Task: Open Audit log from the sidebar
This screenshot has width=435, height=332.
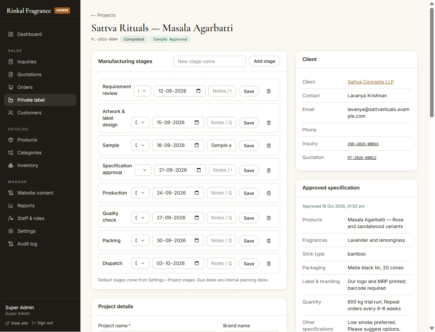Action: (x=40, y=244)
